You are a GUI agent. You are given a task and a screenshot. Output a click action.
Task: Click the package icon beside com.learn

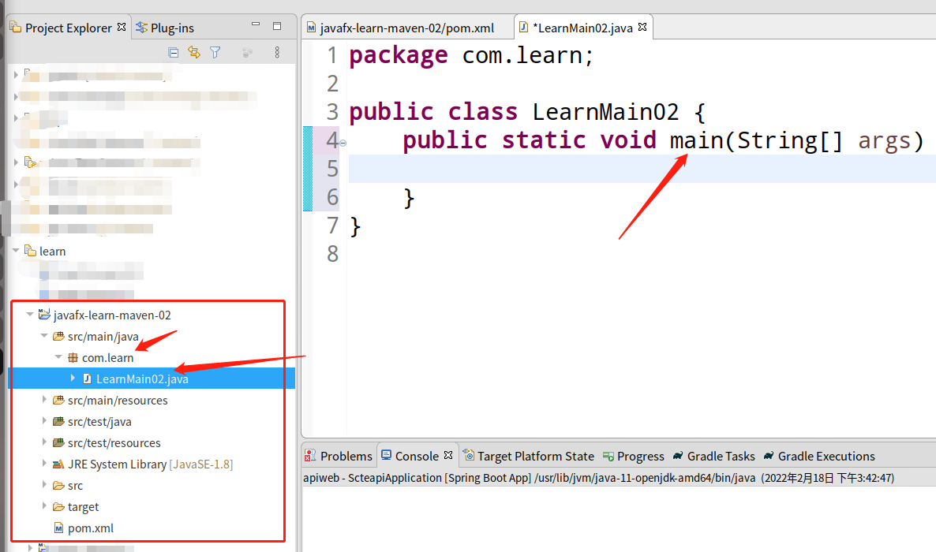(x=73, y=357)
